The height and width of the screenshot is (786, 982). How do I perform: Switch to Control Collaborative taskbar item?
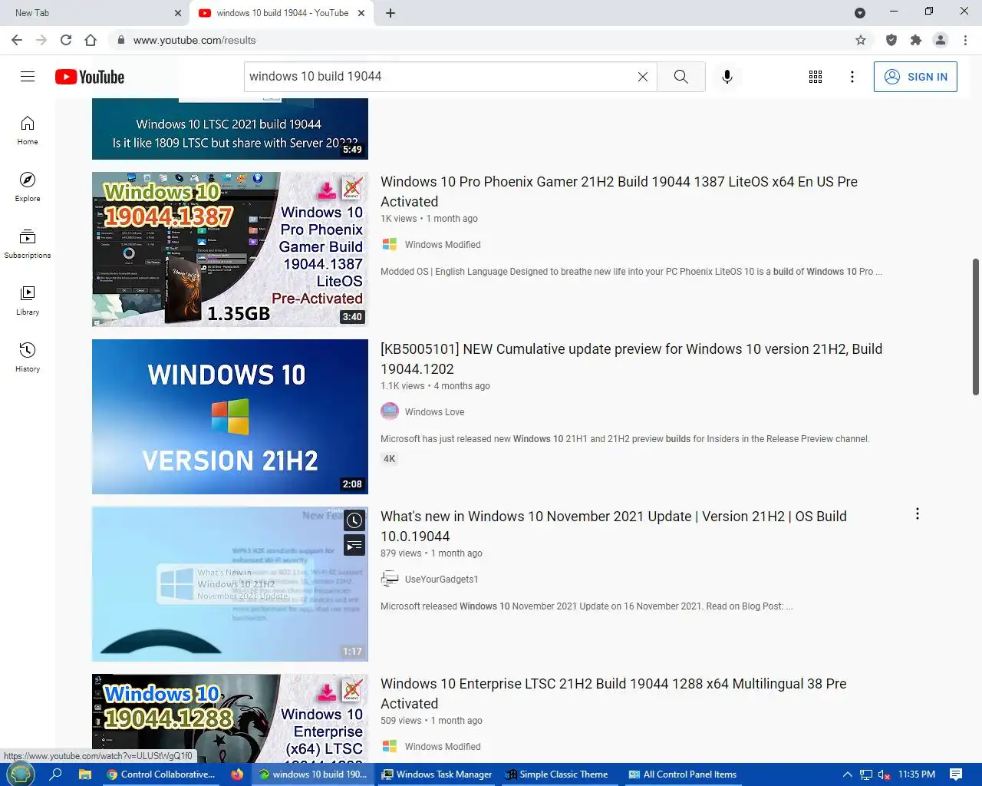tap(161, 774)
